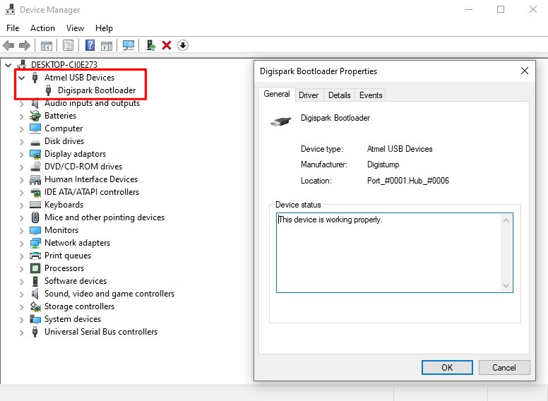
Task: Select the Monitors tree label
Action: (x=61, y=230)
